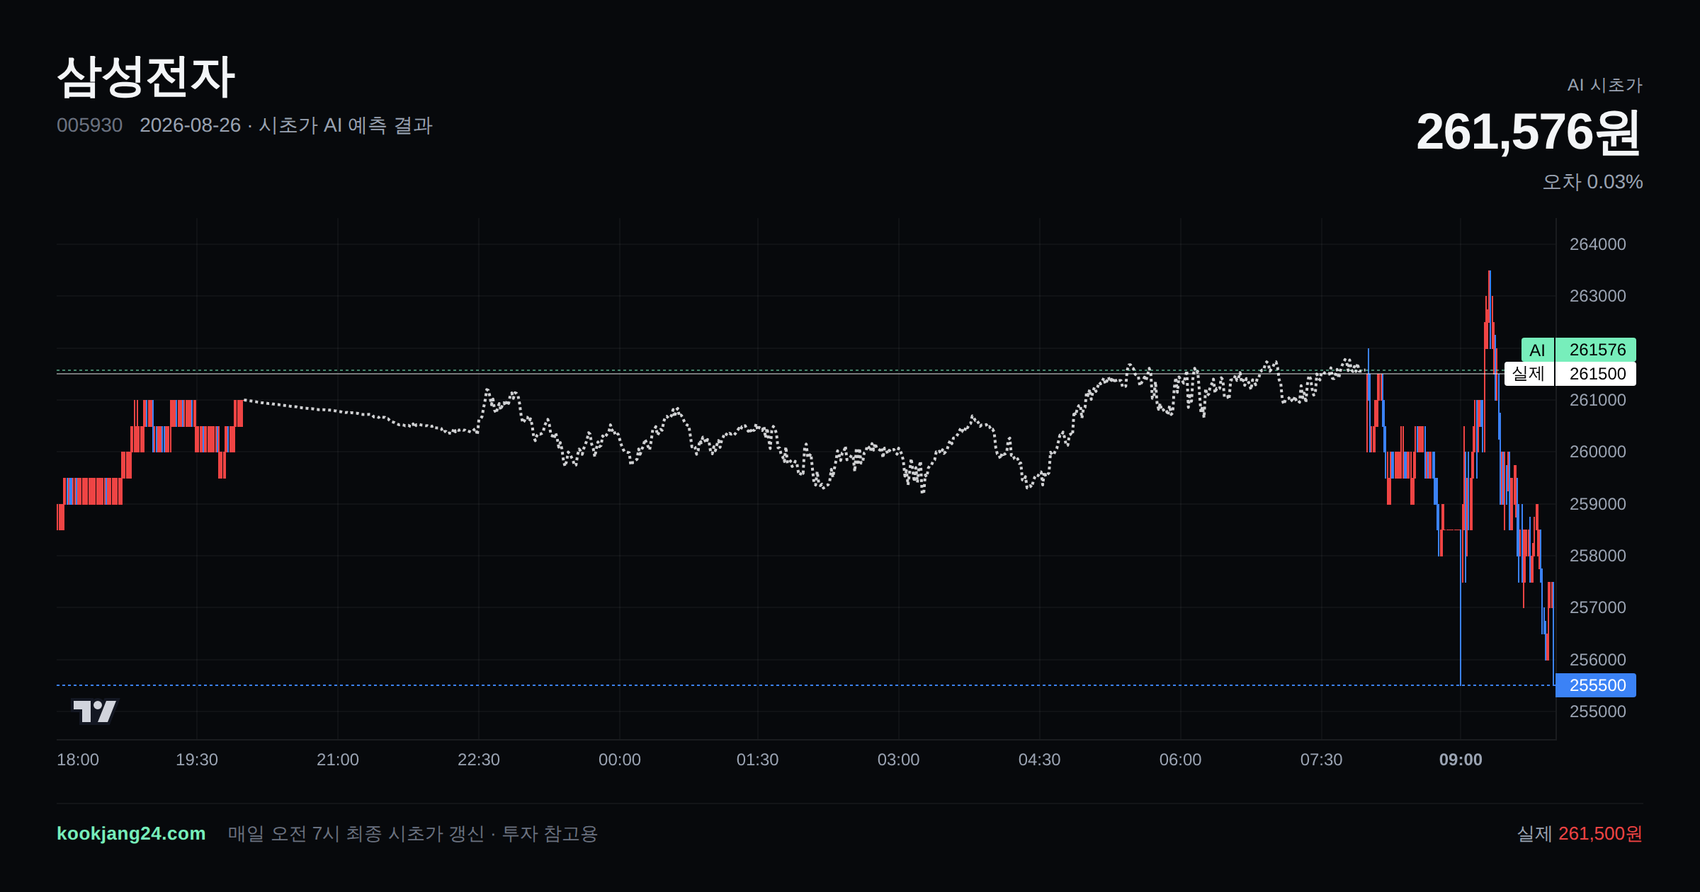
Task: Click the 삼성전자 stock title
Action: click(146, 77)
